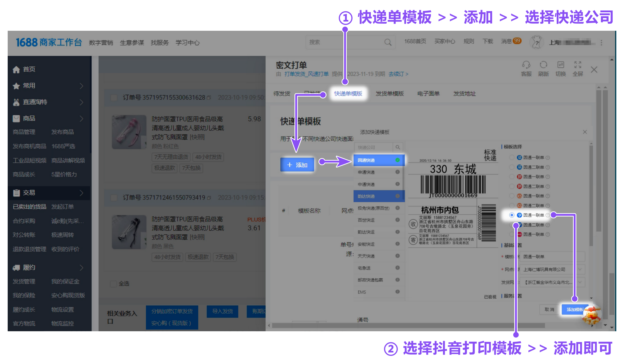Switch to the 待发货 tab

click(282, 93)
